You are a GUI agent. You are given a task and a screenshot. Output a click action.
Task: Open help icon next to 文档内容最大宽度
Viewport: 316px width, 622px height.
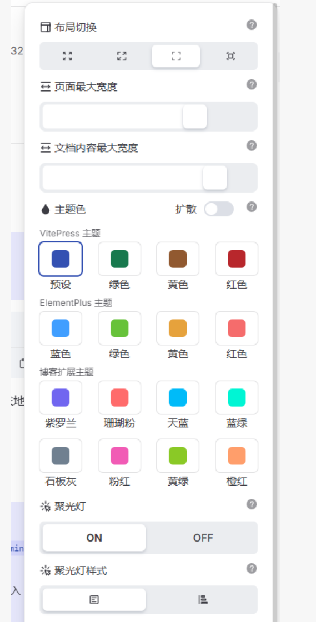pyautogui.click(x=252, y=145)
